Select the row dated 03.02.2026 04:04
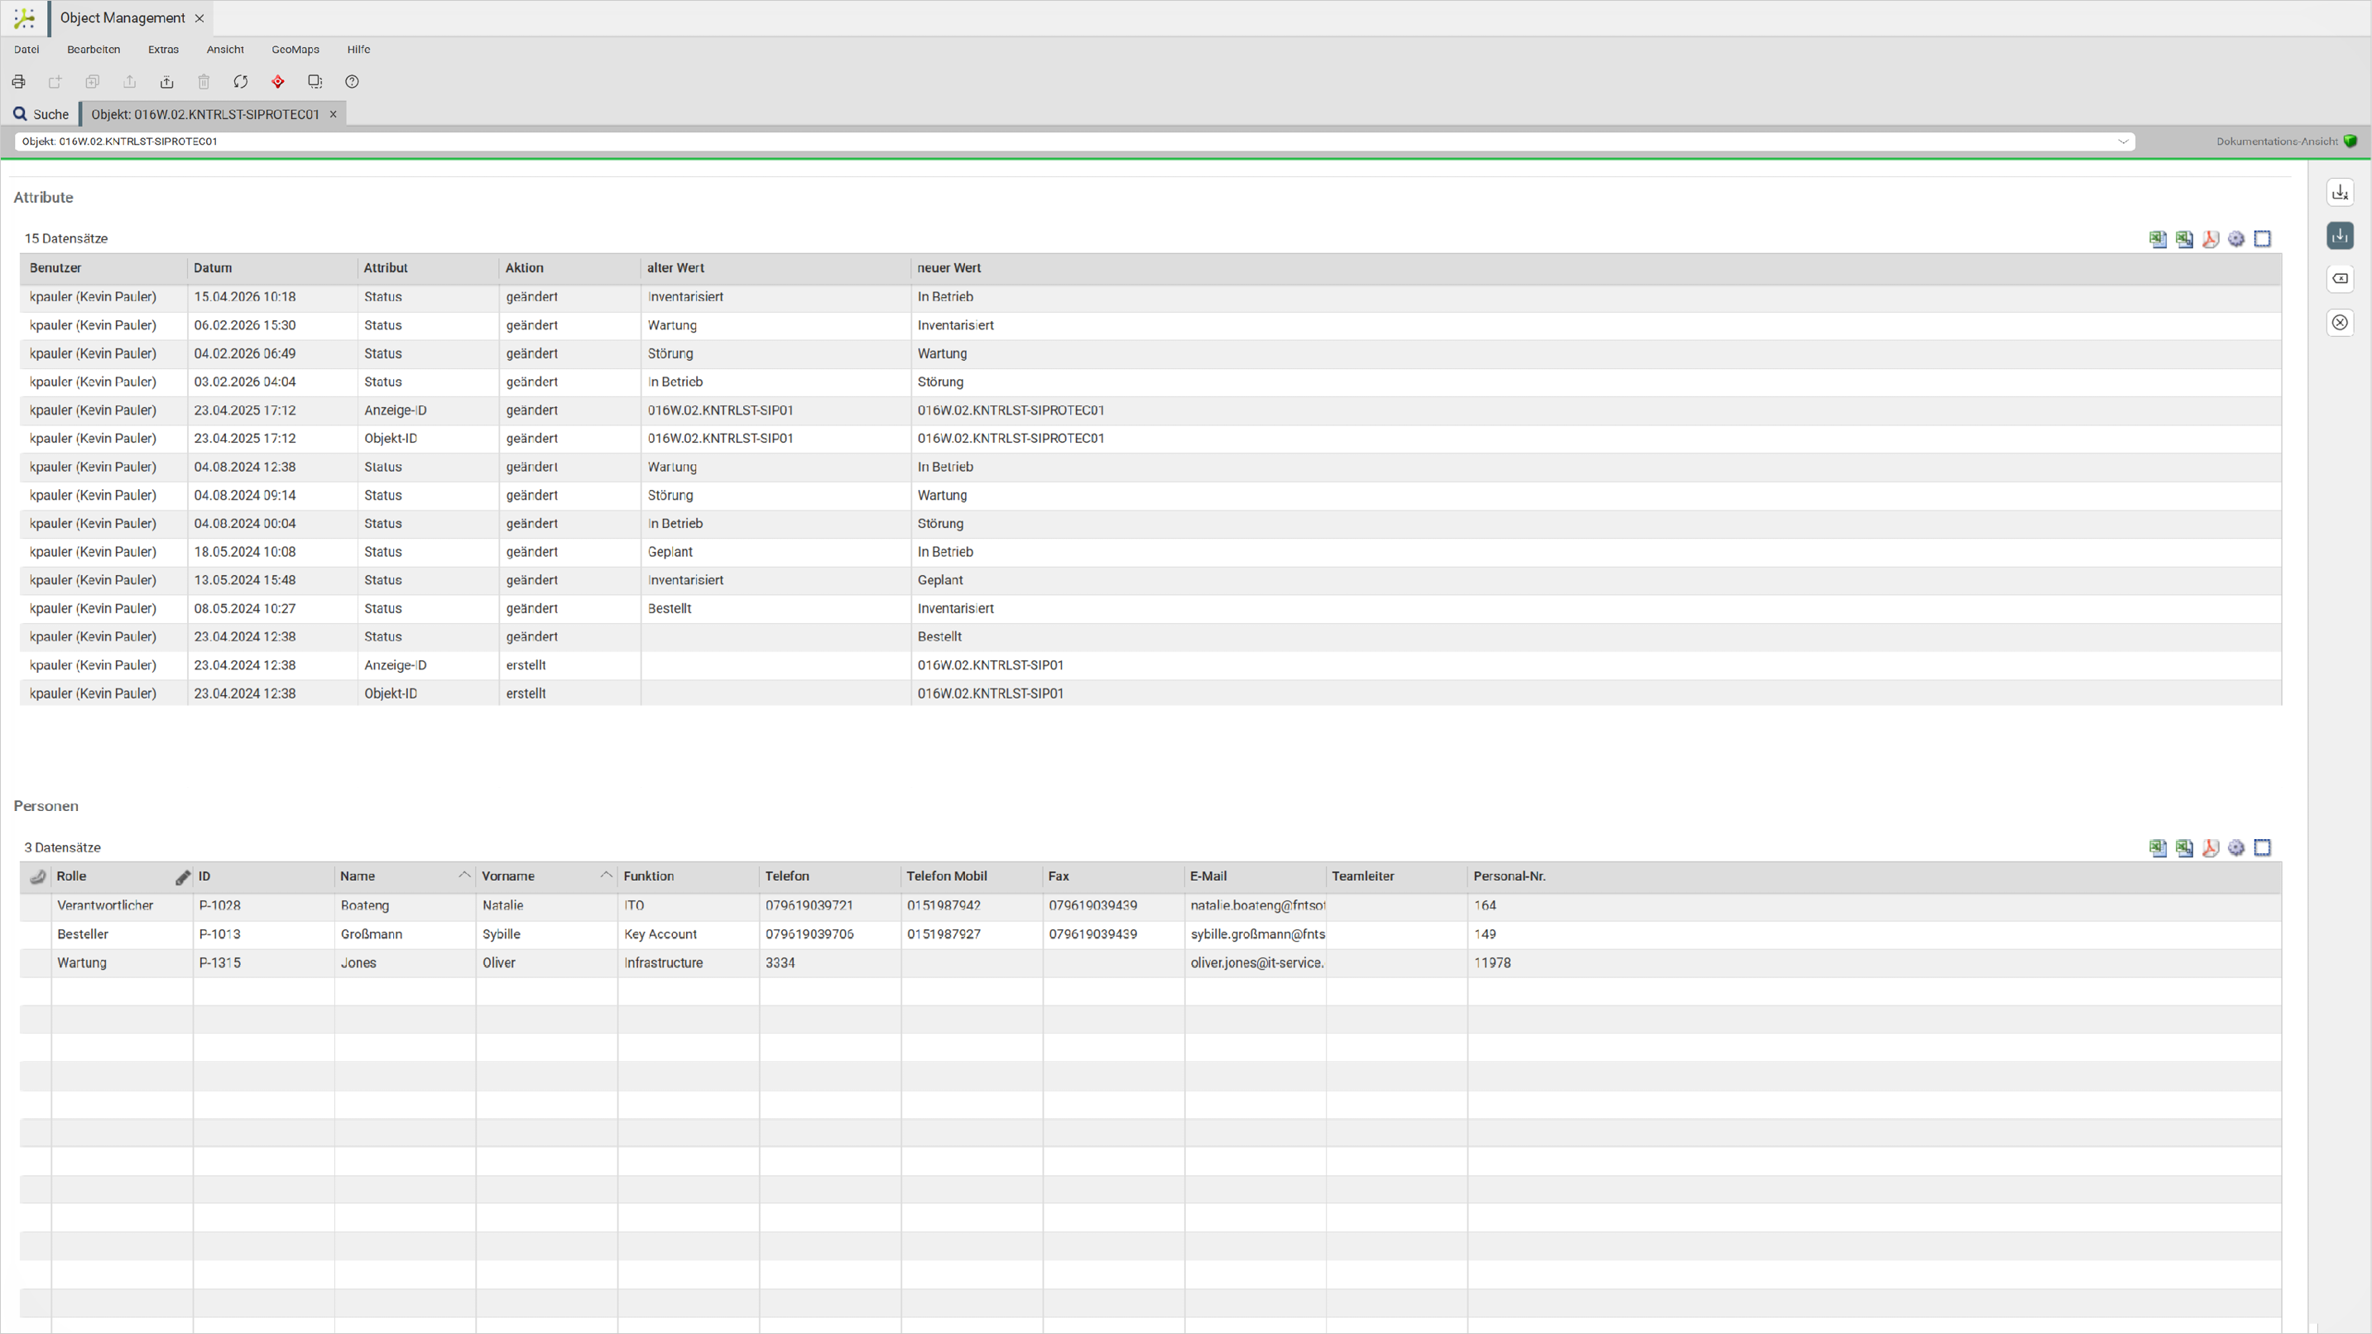Image resolution: width=2372 pixels, height=1334 pixels. [x=1150, y=382]
